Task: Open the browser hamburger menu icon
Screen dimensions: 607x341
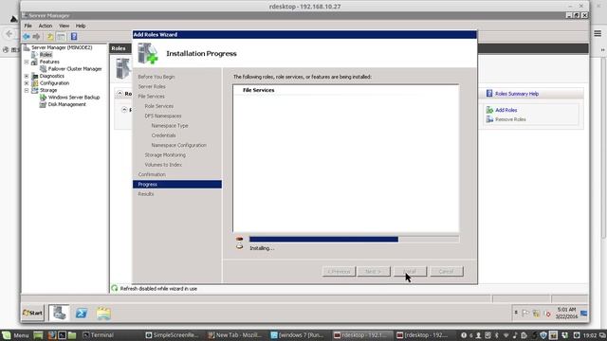Action: (598, 34)
